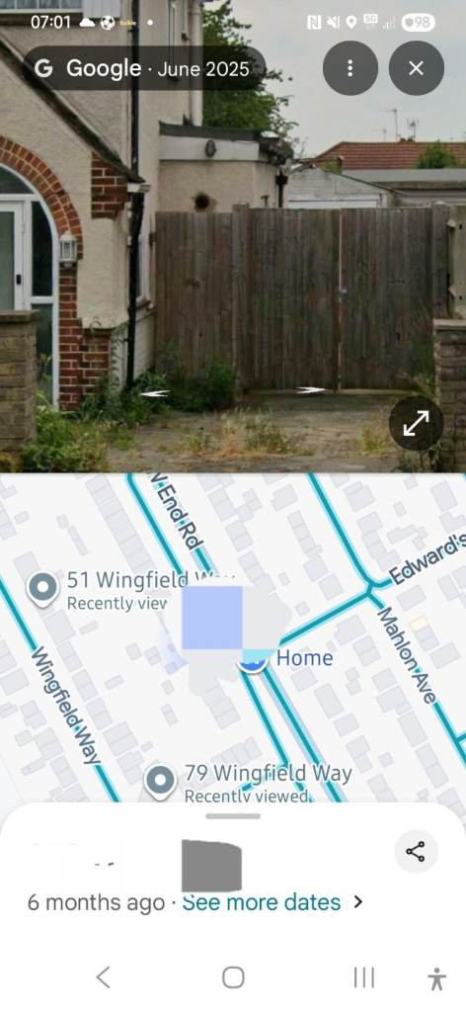
Task: Expand Street View to fullscreen
Action: (x=417, y=423)
